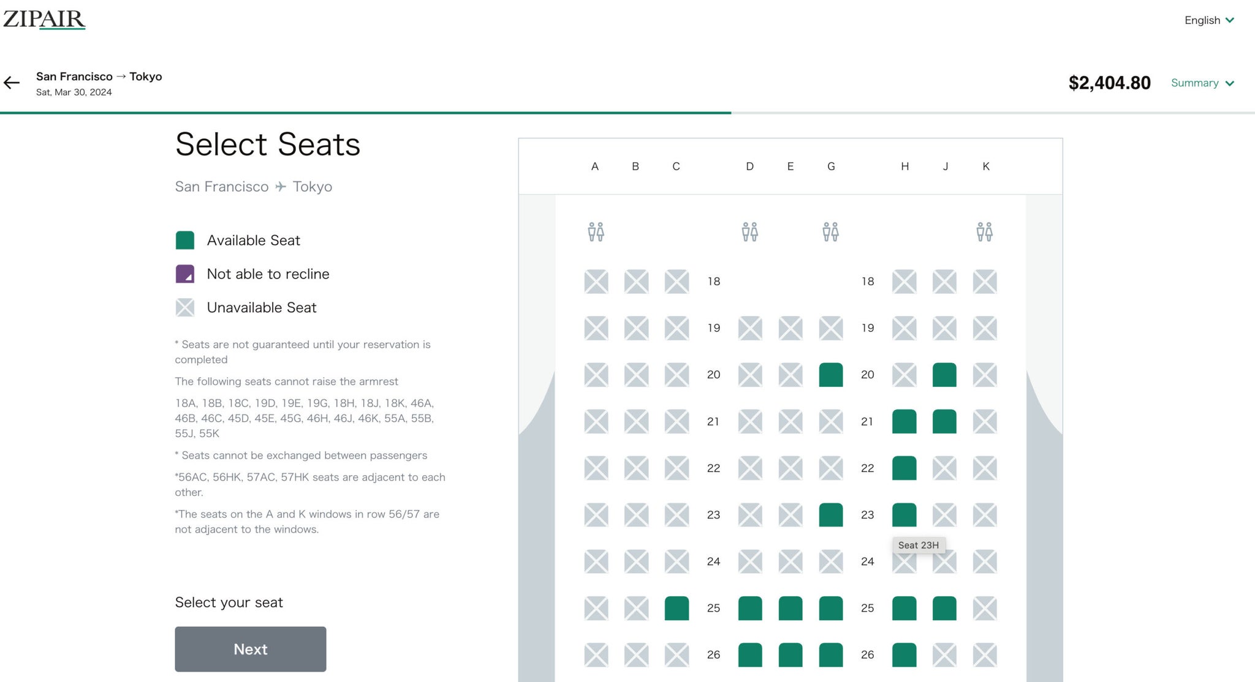Click the green Available Seat legend square
1255x682 pixels.
coord(184,240)
